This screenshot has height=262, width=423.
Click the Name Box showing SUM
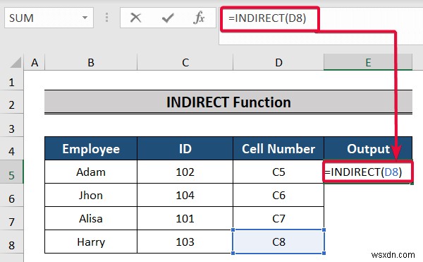coord(49,18)
